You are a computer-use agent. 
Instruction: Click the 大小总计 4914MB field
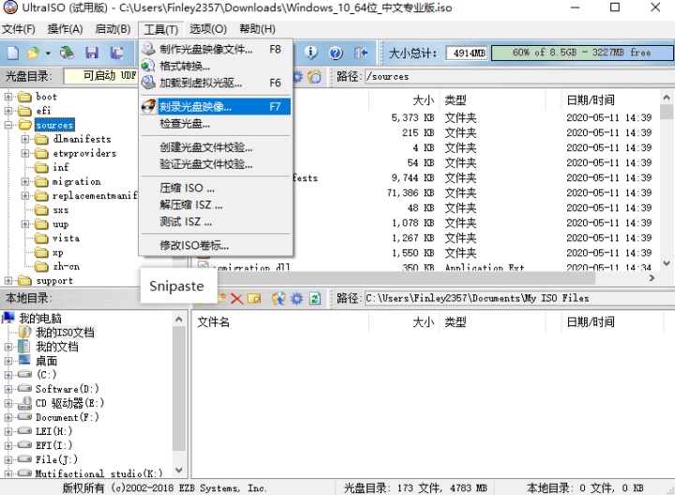point(467,52)
